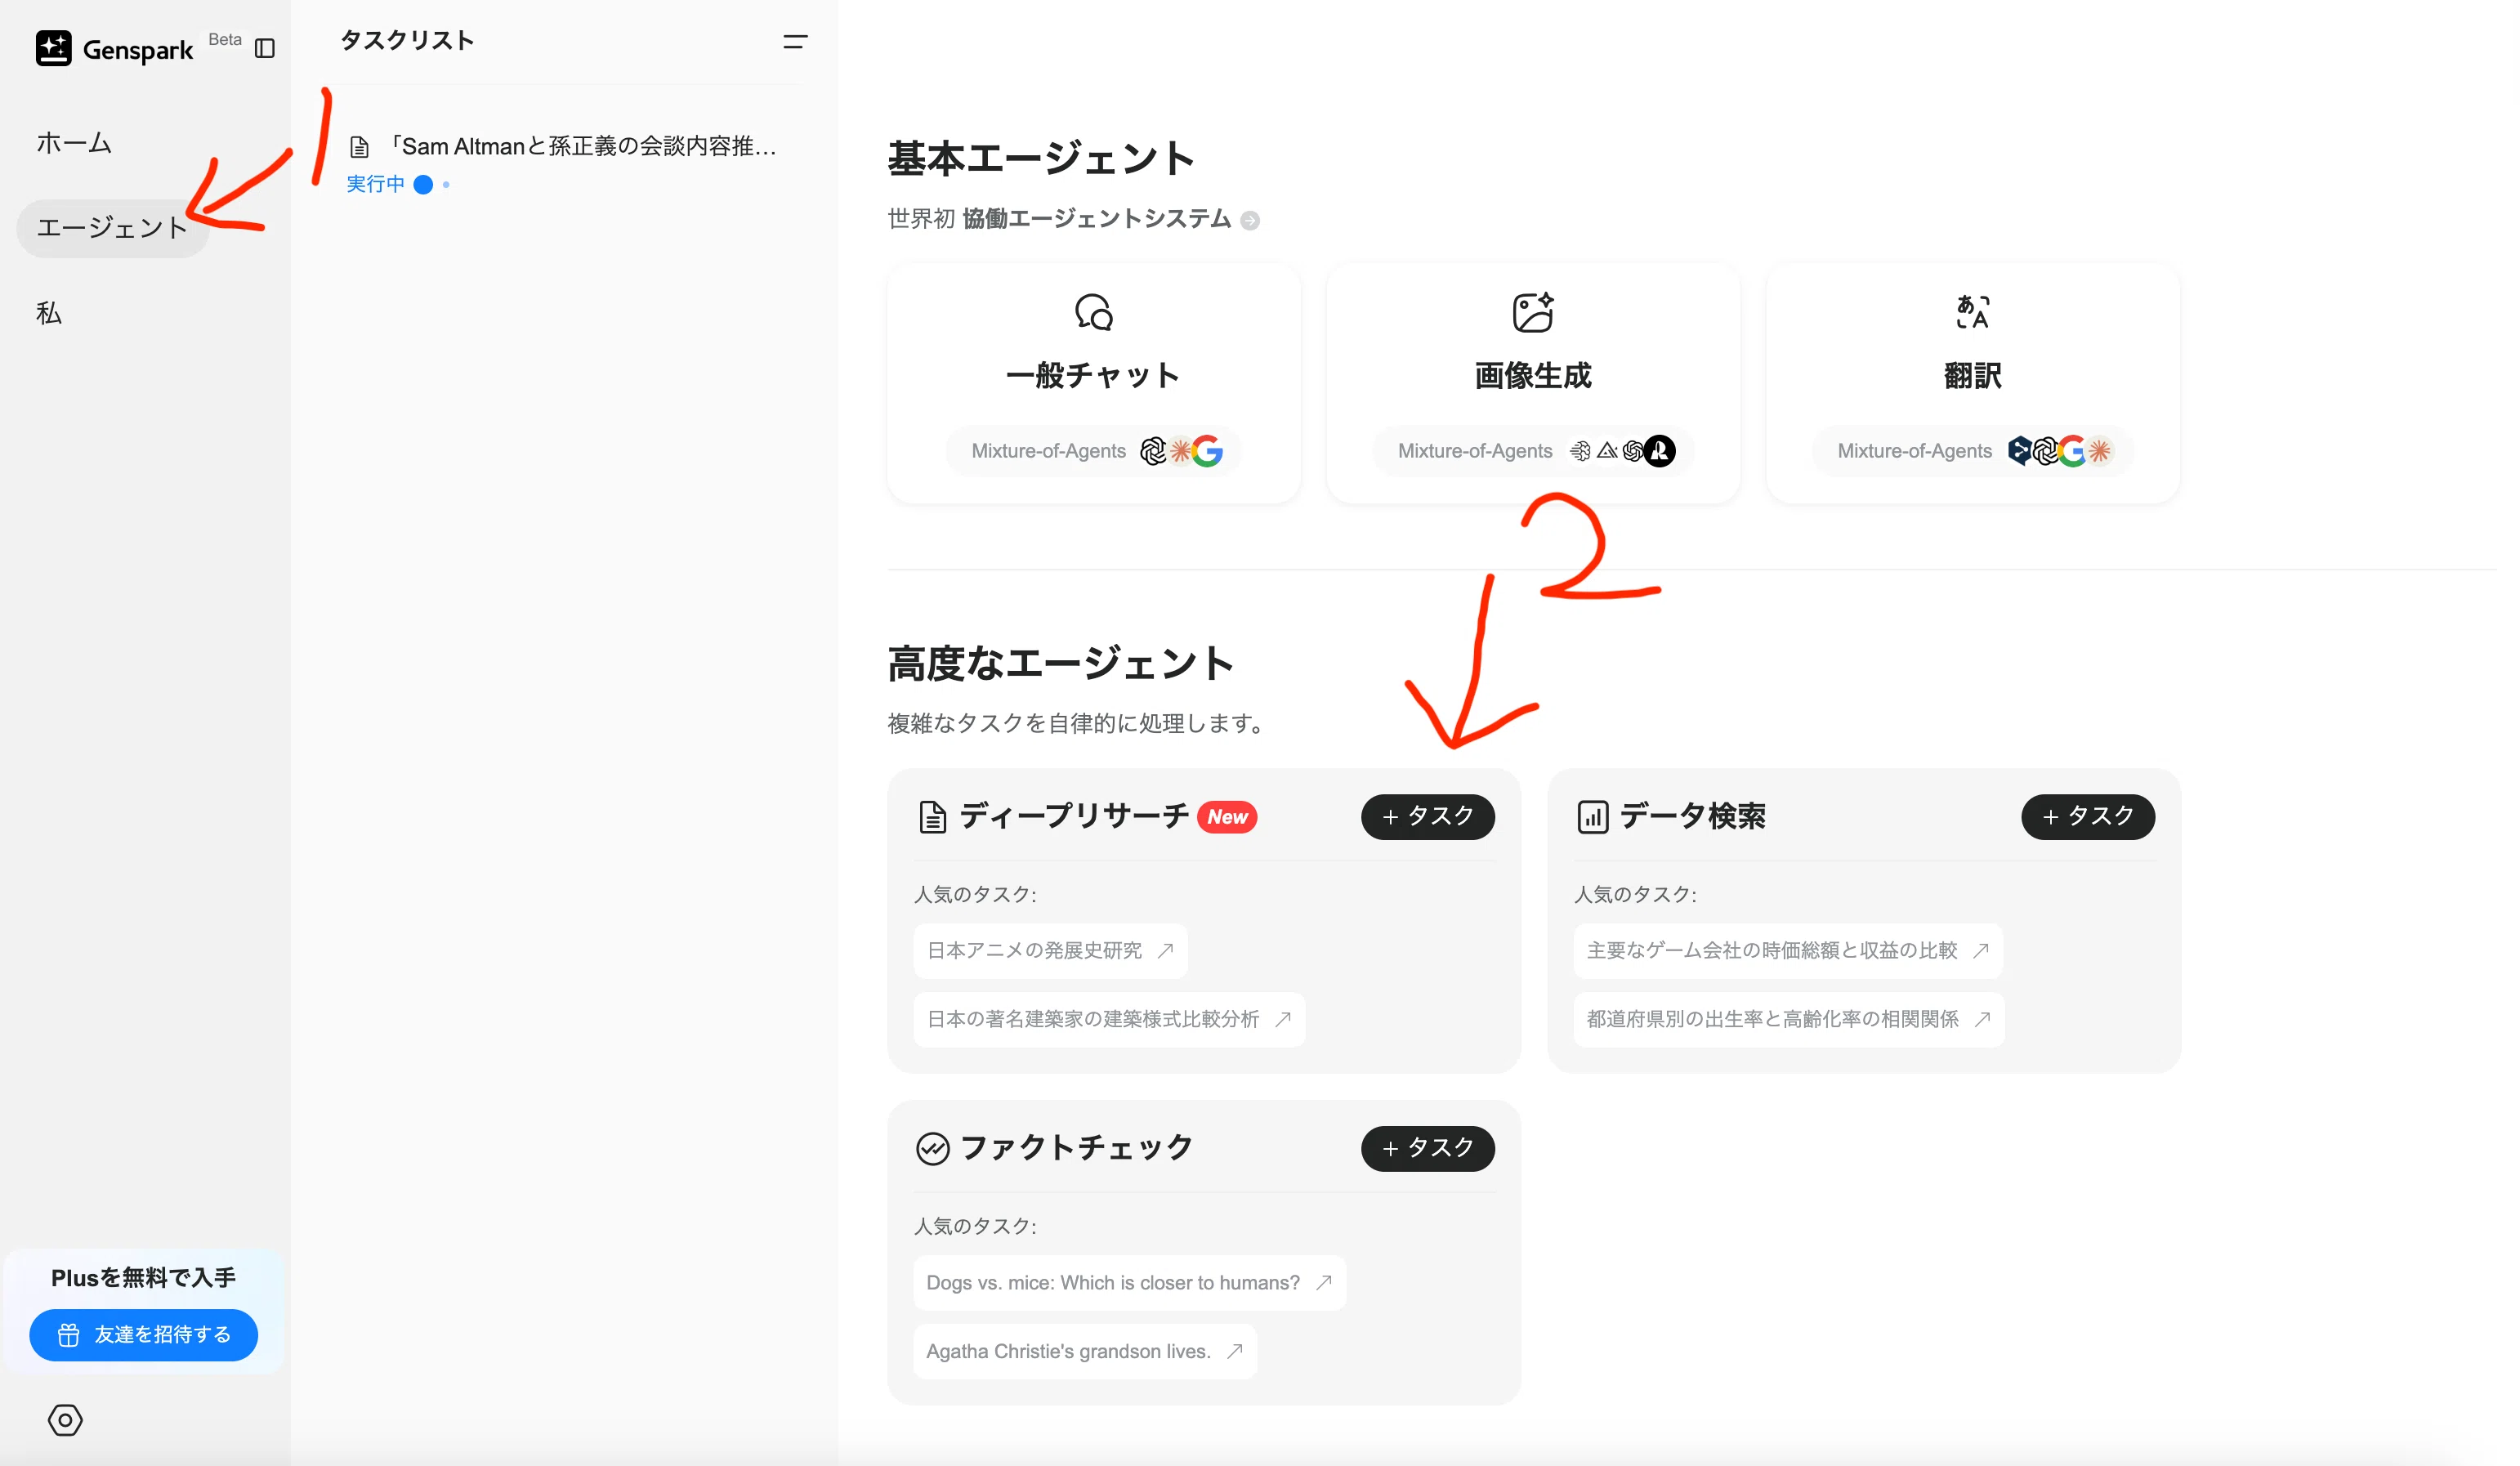This screenshot has width=2520, height=1466.
Task: Click arrow icon next to Agatha Christie's grandson lives
Action: (x=1235, y=1351)
